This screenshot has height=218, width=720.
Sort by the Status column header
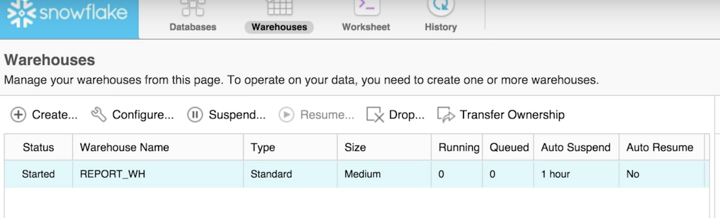tap(38, 147)
